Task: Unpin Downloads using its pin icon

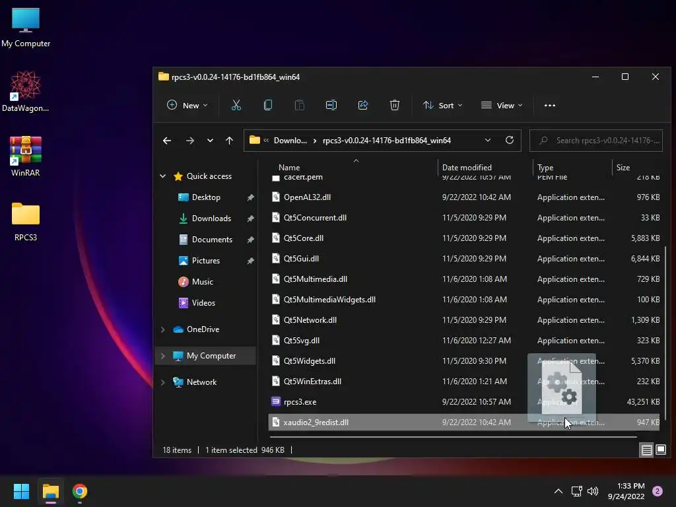Action: coord(250,219)
